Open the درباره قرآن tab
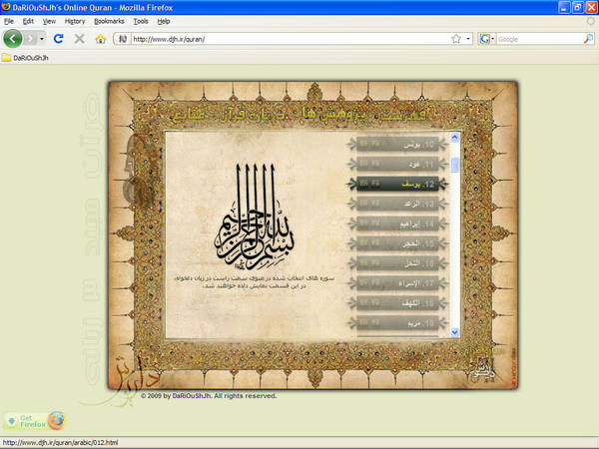Image resolution: width=599 pixels, height=449 pixels. pos(252,114)
